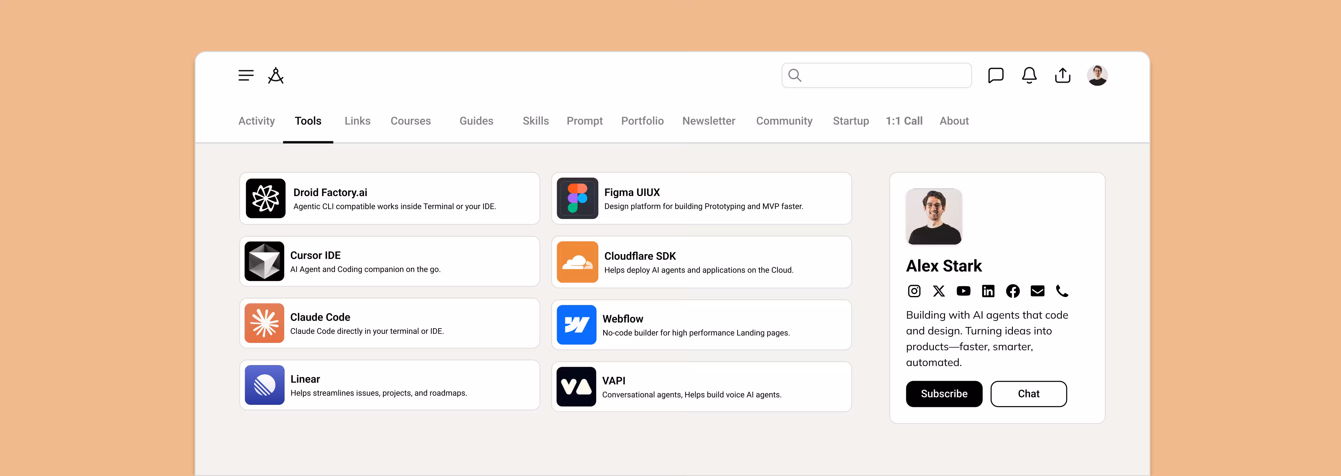Screen dimensions: 1341x476
Task: Click the Claude Code title
Action: pyautogui.click(x=320, y=317)
